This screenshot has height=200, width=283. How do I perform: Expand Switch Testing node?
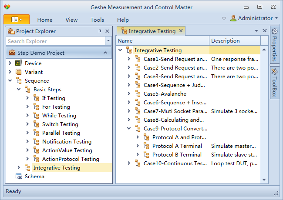(27, 124)
